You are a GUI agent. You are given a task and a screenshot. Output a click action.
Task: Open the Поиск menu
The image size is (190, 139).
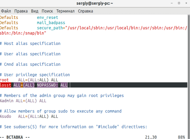tap(47, 11)
